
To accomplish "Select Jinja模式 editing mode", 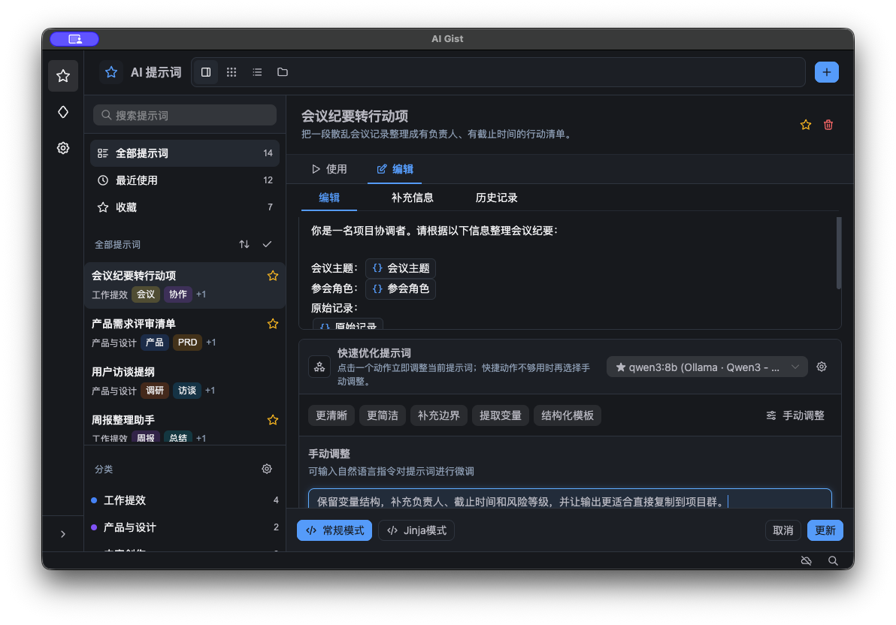I will [x=416, y=531].
